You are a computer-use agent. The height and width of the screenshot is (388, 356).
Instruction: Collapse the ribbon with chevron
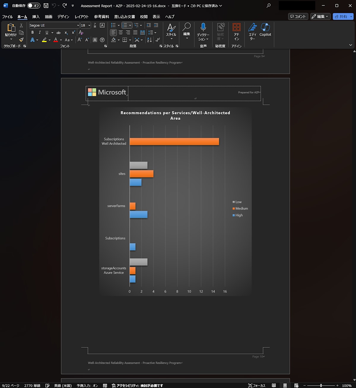[x=351, y=45]
